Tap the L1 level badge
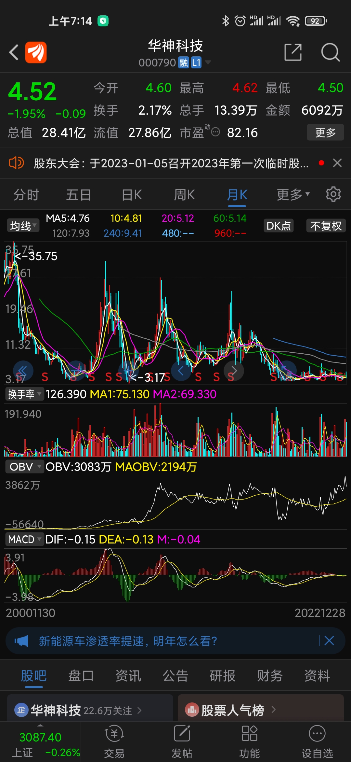This screenshot has width=351, height=762. coord(196,62)
